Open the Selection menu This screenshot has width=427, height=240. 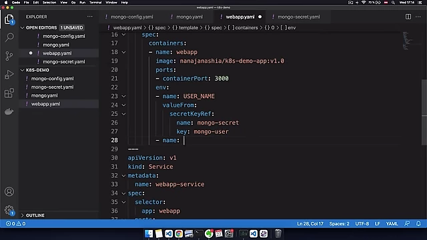[49, 3]
